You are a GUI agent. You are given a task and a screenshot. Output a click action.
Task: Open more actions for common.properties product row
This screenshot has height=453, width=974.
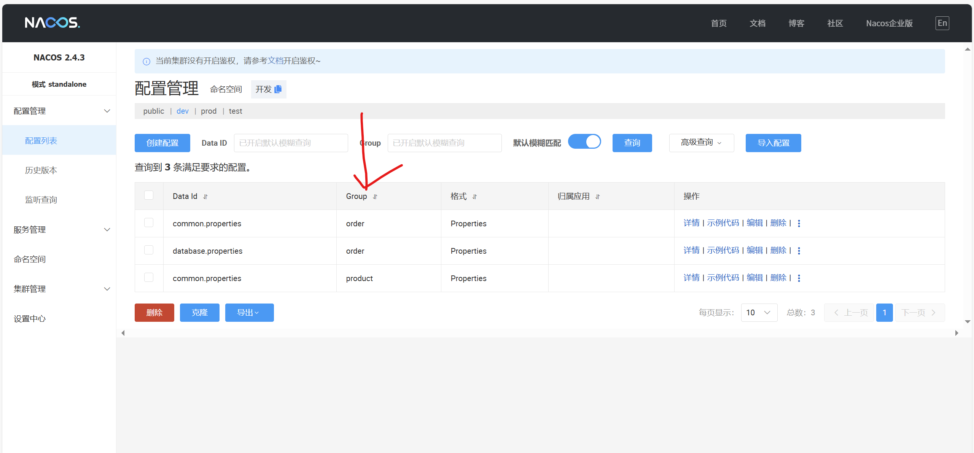coord(799,278)
